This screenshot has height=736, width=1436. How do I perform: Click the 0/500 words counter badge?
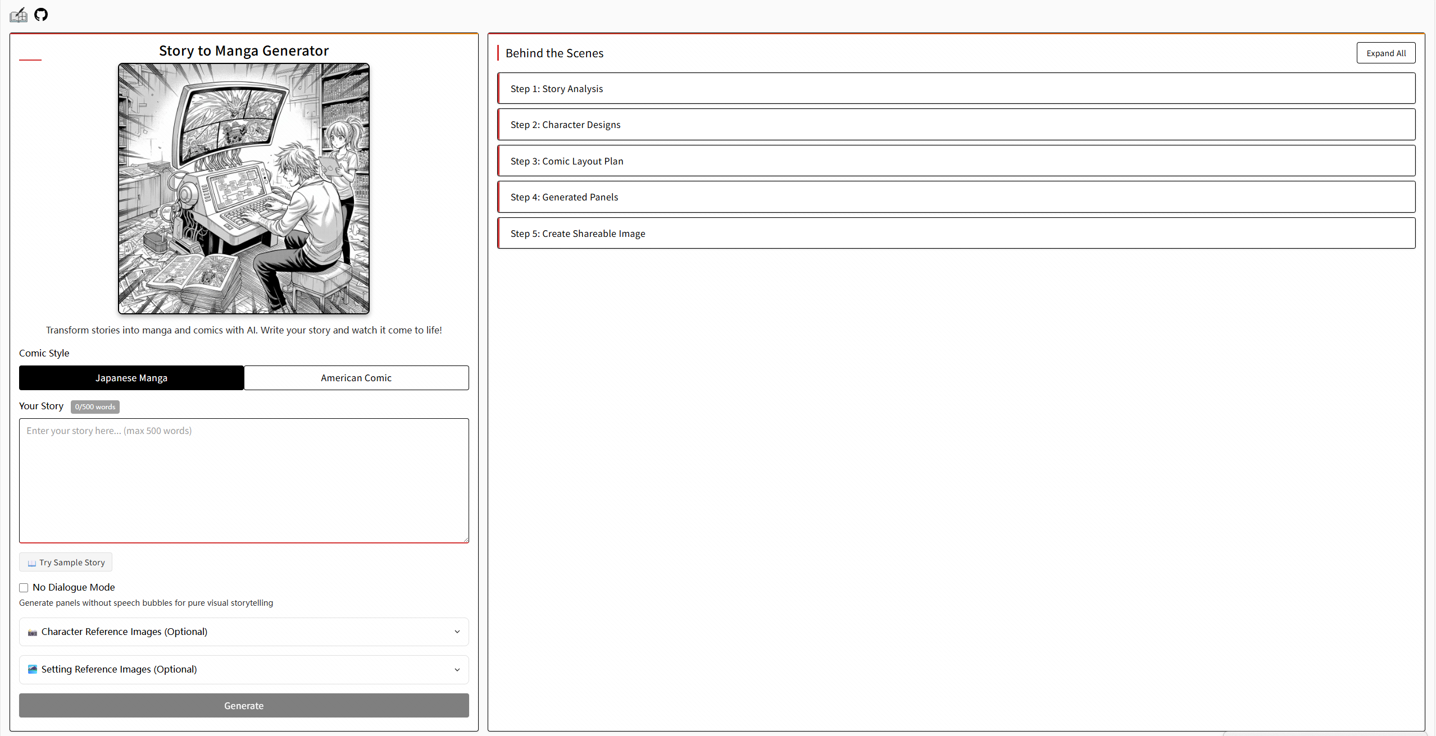[x=95, y=407]
